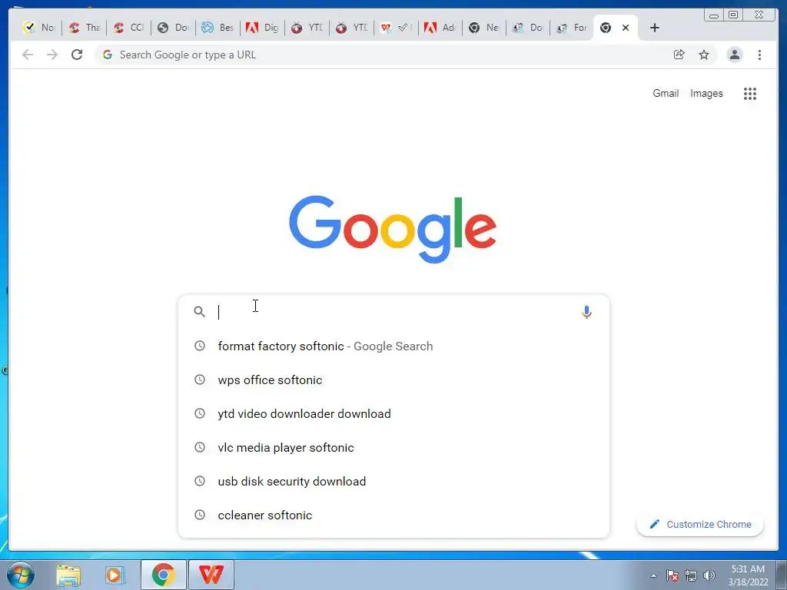Open Google Images link

[x=706, y=93]
